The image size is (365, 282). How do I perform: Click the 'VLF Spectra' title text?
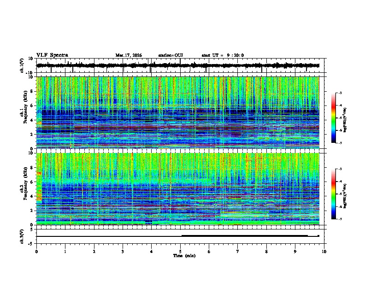(52, 55)
